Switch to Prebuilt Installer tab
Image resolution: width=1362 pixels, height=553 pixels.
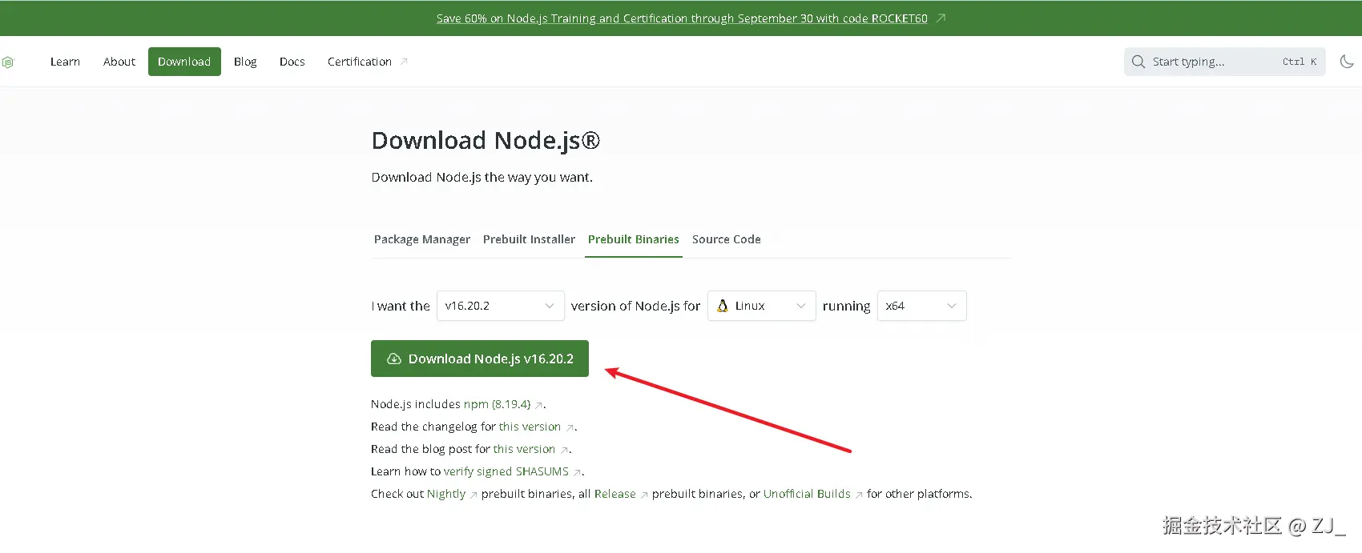coord(529,239)
